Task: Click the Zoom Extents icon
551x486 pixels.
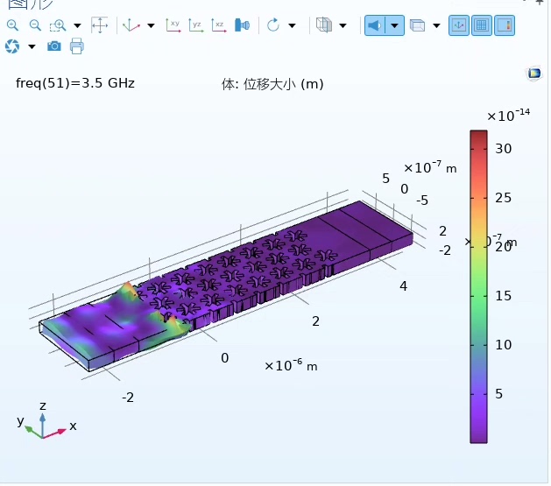Action: click(100, 25)
